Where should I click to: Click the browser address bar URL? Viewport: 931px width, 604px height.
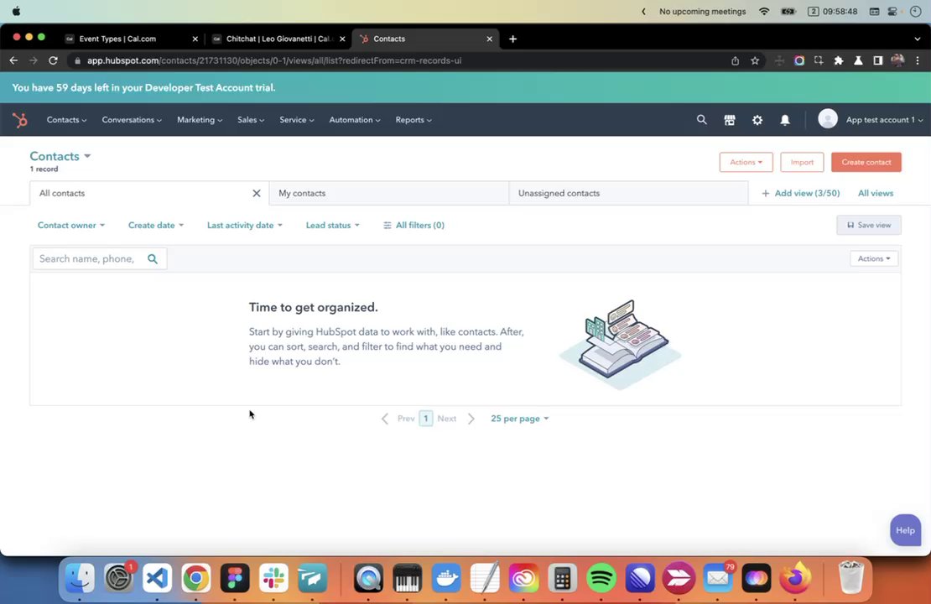[274, 60]
